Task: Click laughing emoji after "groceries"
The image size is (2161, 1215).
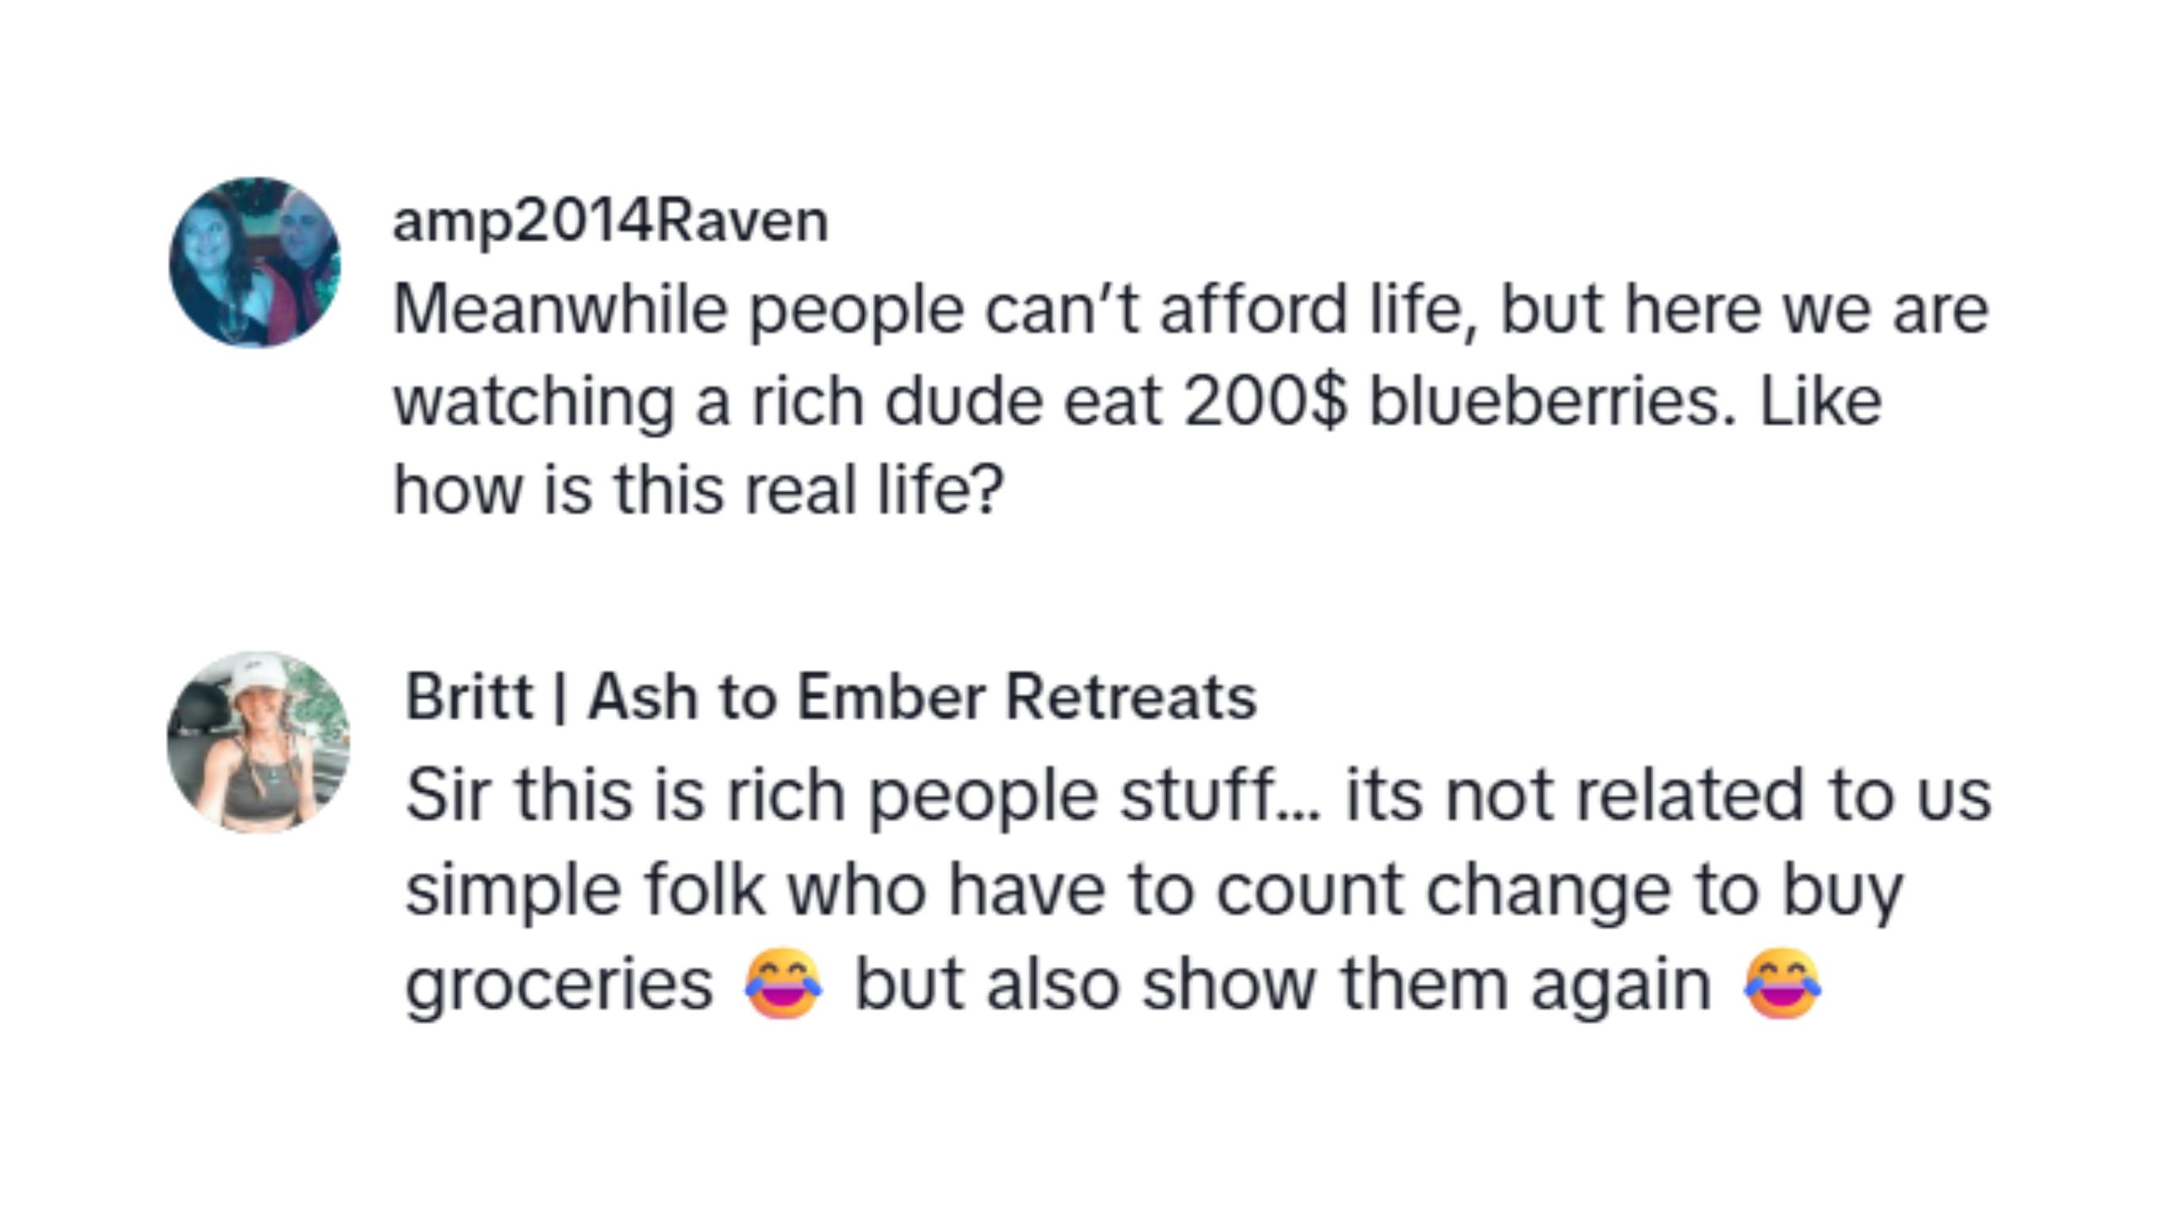Action: (x=783, y=985)
